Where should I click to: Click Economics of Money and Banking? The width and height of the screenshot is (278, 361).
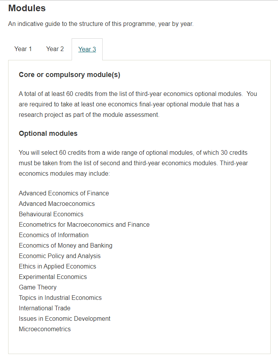tap(66, 245)
